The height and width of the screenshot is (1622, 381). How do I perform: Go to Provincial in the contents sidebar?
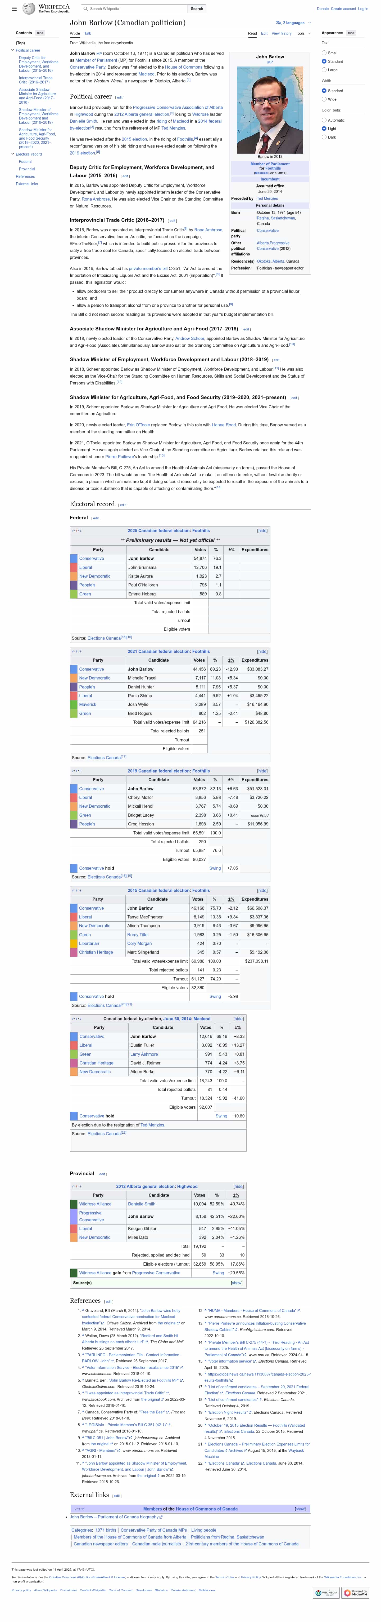(27, 169)
